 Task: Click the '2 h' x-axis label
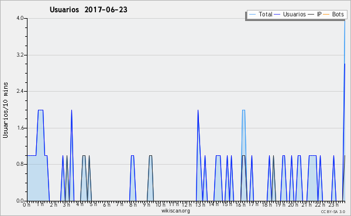[53, 204]
